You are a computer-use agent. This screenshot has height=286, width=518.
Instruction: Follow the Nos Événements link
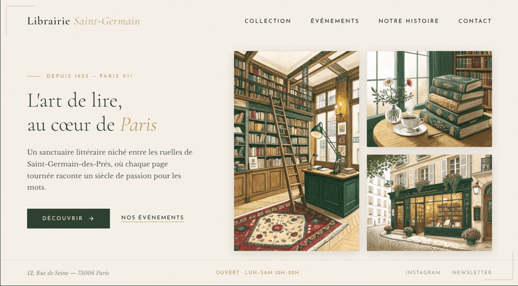pos(153,217)
